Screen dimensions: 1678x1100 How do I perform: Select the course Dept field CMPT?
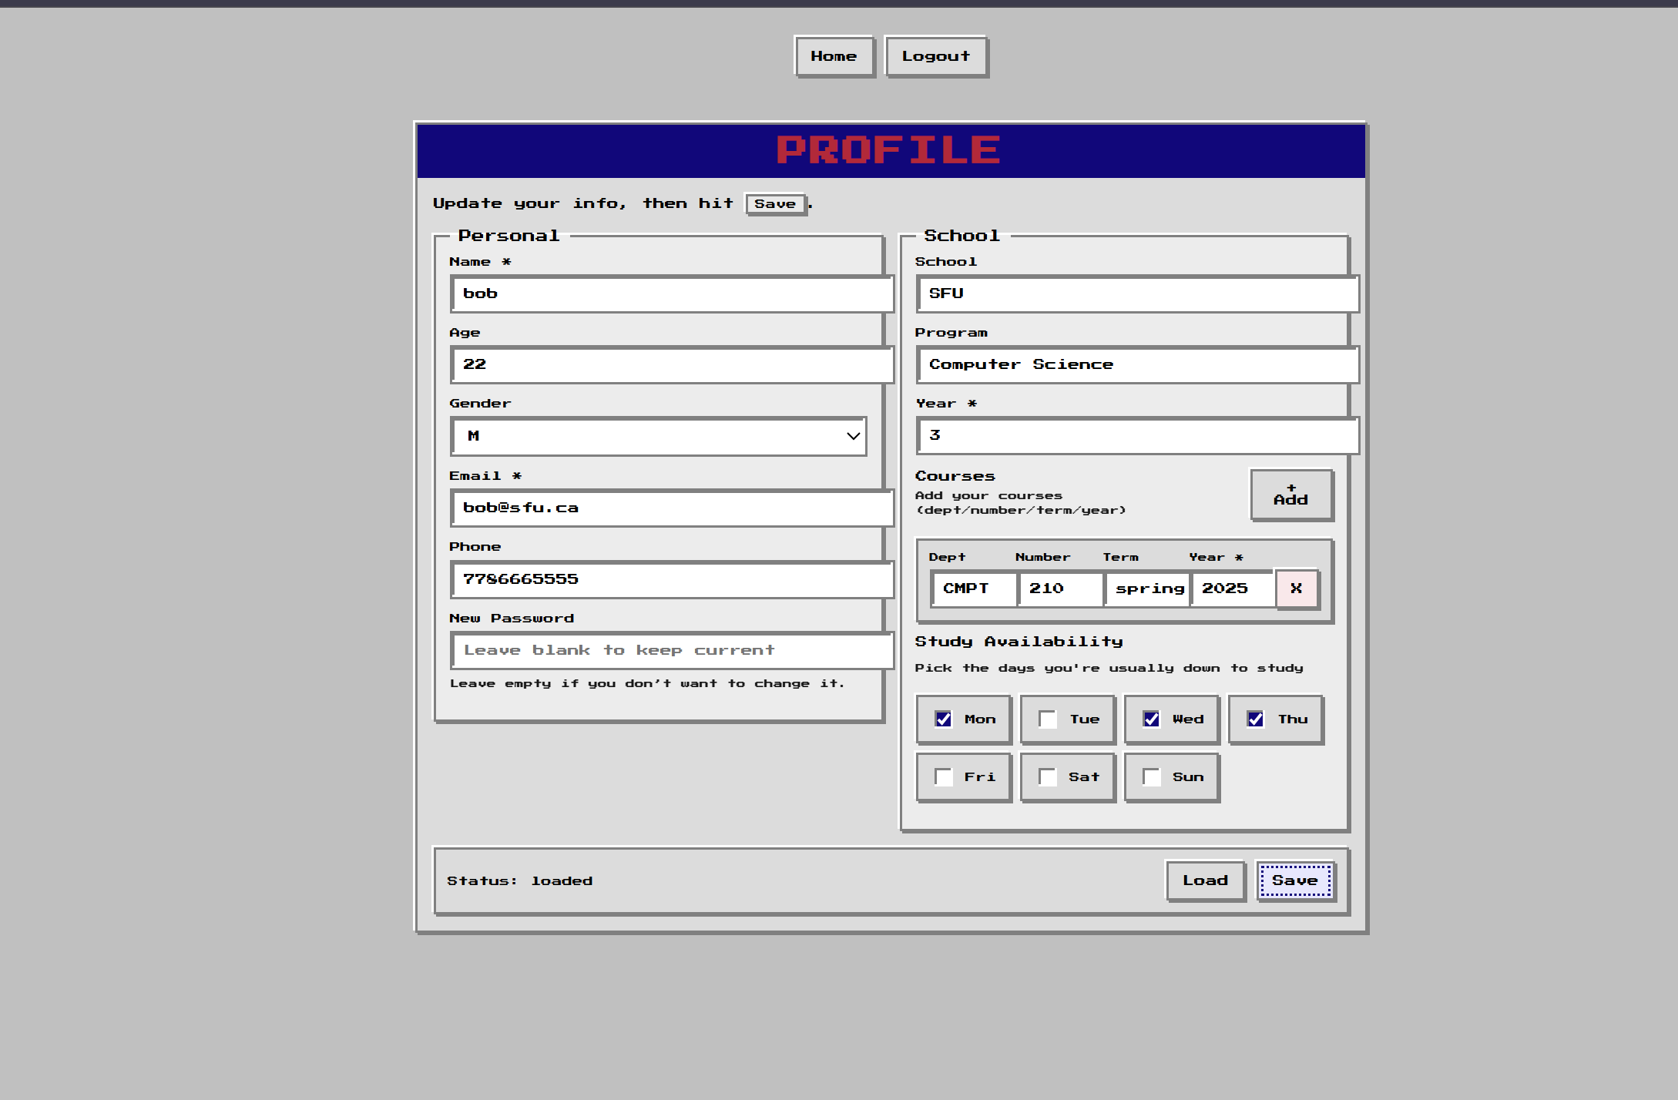point(974,589)
